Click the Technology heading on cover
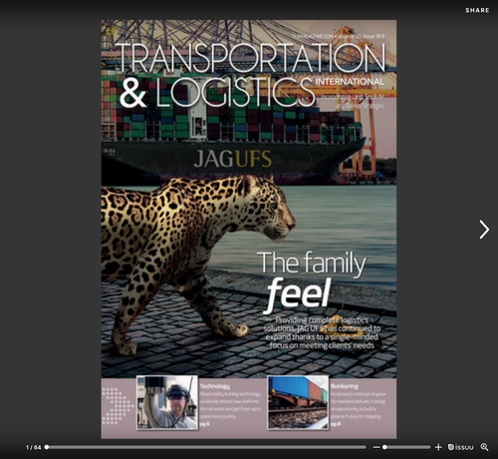Screen dimensions: 498x459 pyautogui.click(x=215, y=386)
